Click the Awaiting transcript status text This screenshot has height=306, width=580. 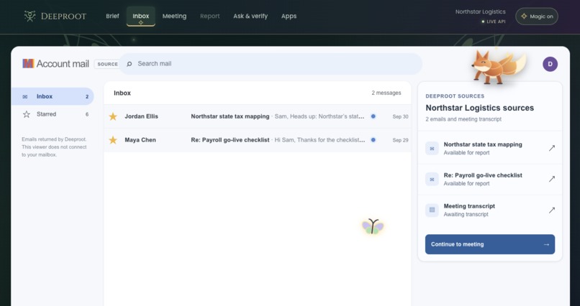point(466,215)
